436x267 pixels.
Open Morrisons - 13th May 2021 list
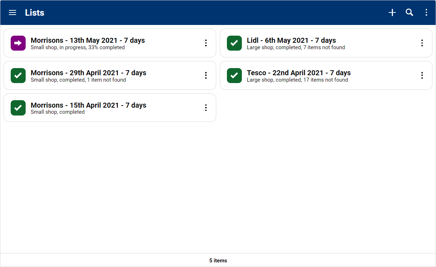88,40
